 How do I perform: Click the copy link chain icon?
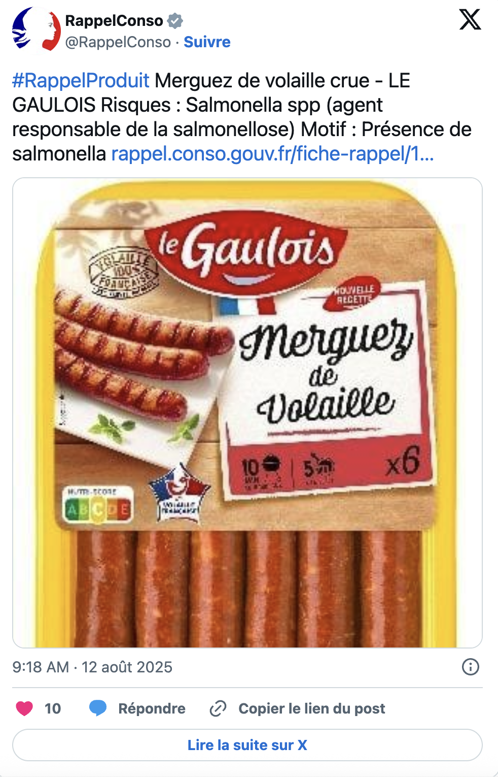pyautogui.click(x=218, y=708)
